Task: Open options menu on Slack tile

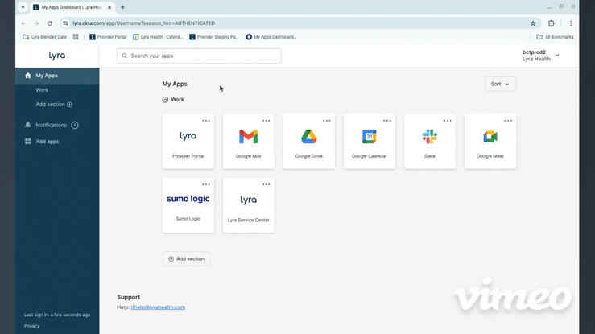Action: point(448,121)
